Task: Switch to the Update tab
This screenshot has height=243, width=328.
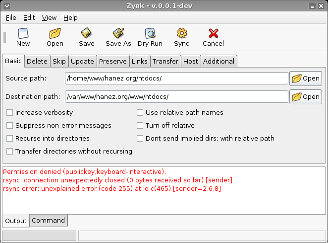Action: (x=82, y=61)
